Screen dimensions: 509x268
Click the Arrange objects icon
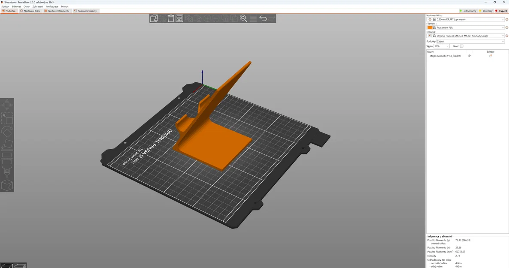pyautogui.click(x=179, y=18)
